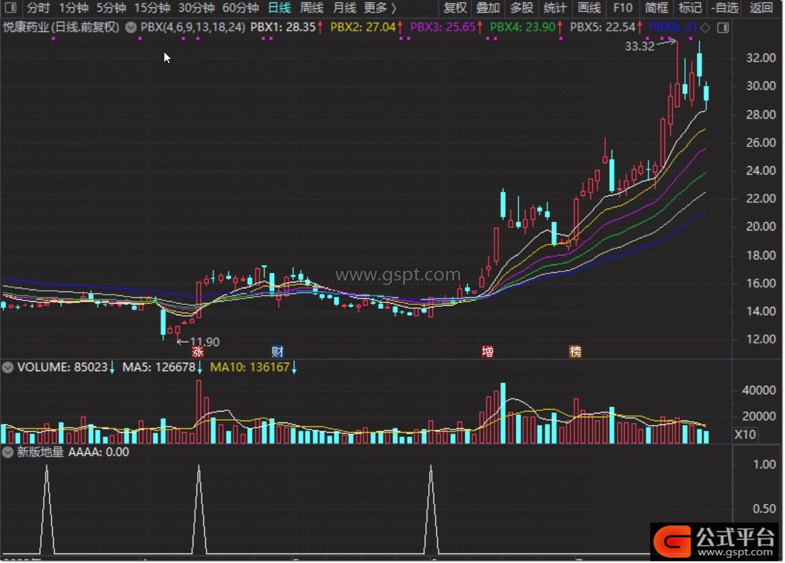Click the 悦康药业(日线.前复权) title
The image size is (785, 563).
(62, 28)
